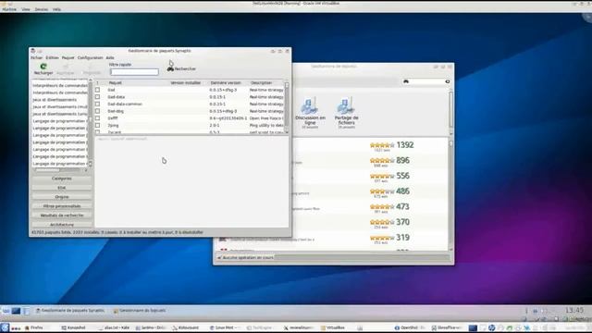The height and width of the screenshot is (333, 592).
Task: Click the Rechercher binoculars icon
Action: click(170, 68)
